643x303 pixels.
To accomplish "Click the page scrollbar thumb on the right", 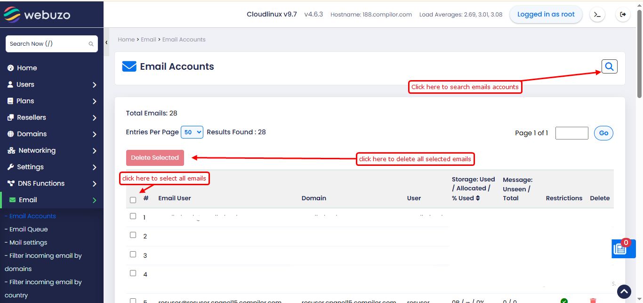I will tap(639, 54).
